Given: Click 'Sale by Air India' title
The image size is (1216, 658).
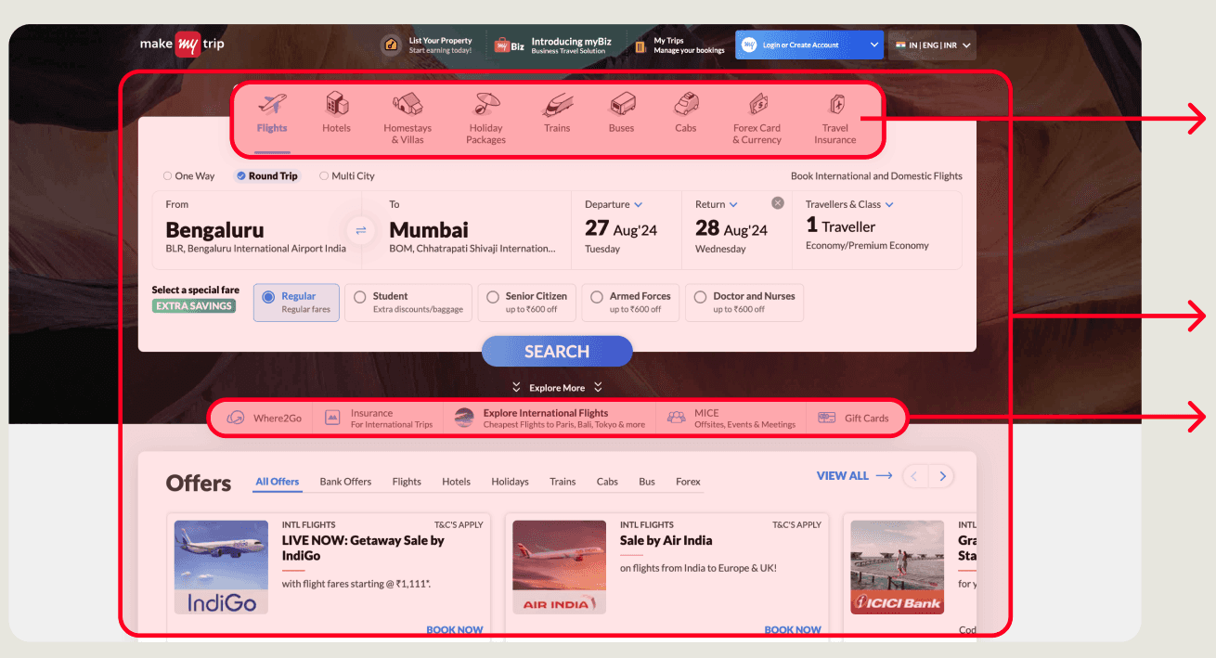Looking at the screenshot, I should click(x=666, y=540).
